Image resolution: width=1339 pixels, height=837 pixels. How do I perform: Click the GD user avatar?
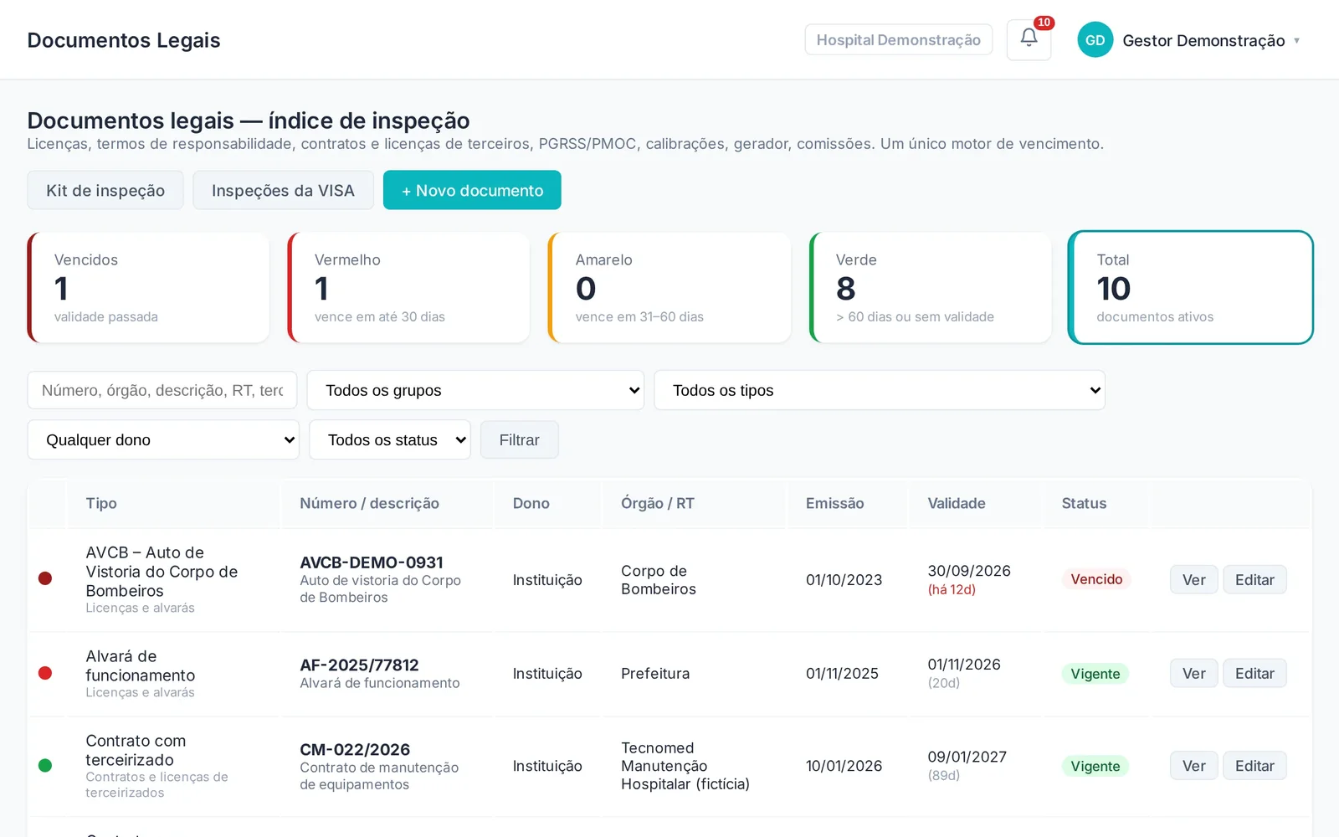[1095, 39]
